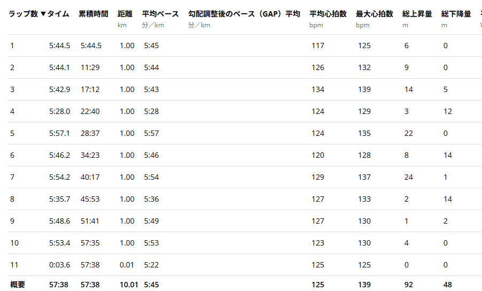Click lap 8 time 5:35.7
This screenshot has width=482, height=291.
coord(59,199)
